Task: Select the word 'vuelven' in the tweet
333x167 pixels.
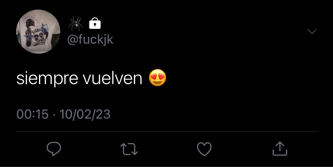Action: click(x=112, y=78)
